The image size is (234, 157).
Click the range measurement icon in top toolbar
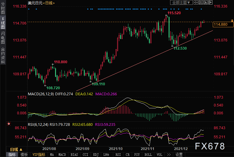click(201, 2)
